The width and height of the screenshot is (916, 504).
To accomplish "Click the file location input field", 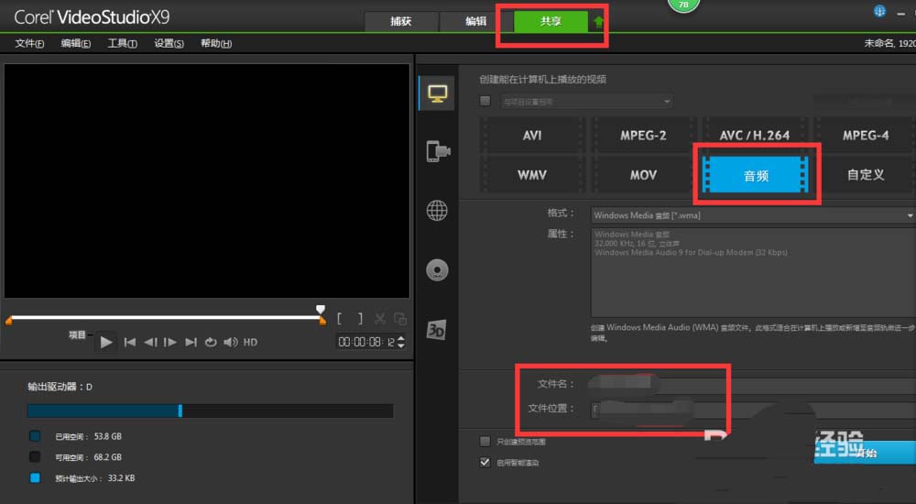I will pyautogui.click(x=753, y=410).
